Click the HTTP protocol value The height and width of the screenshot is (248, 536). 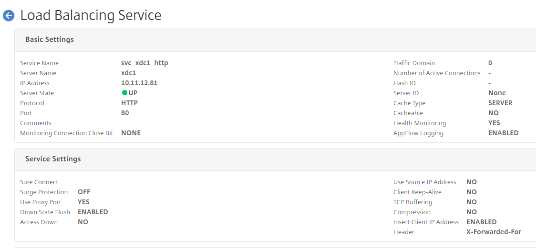[130, 103]
